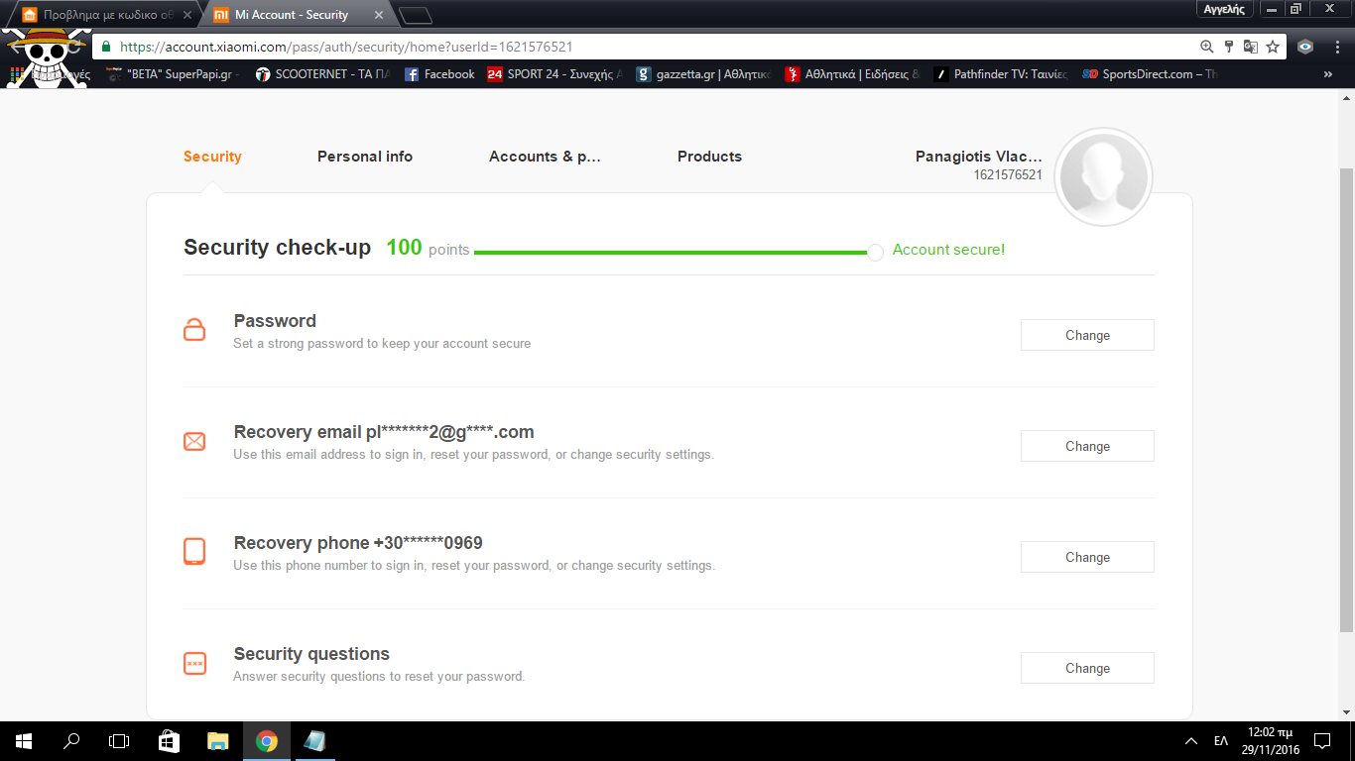
Task: Go to the Security page tab
Action: click(212, 157)
